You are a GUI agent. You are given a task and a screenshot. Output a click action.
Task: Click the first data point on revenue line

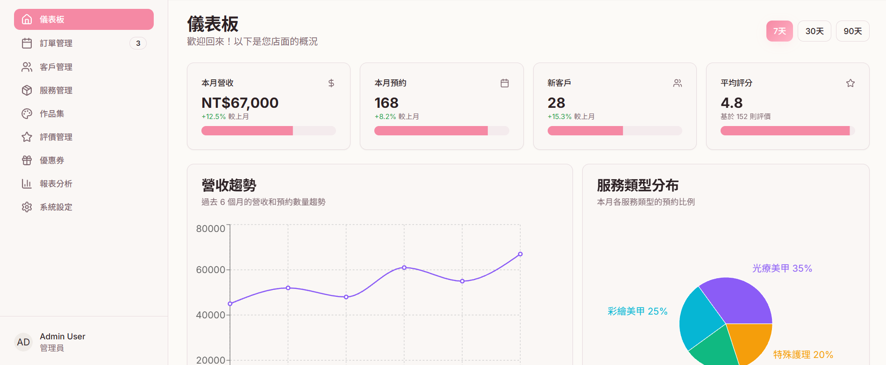click(x=230, y=304)
